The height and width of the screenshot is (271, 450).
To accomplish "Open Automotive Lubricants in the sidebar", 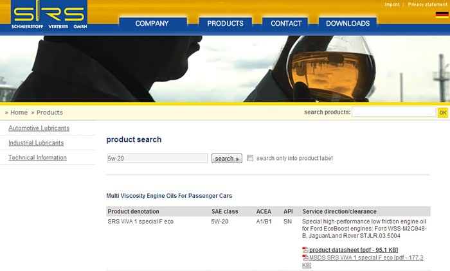I will coord(39,128).
